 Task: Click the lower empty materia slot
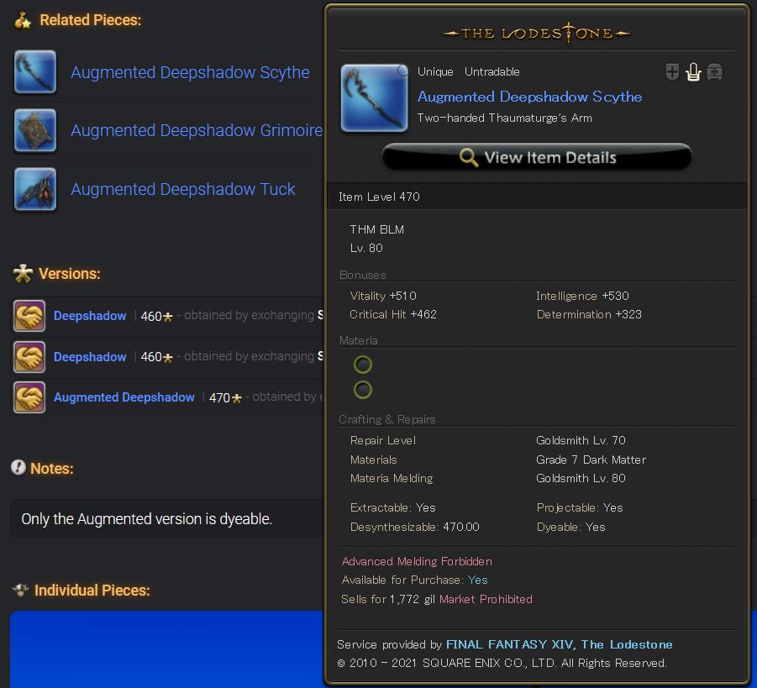pos(363,389)
